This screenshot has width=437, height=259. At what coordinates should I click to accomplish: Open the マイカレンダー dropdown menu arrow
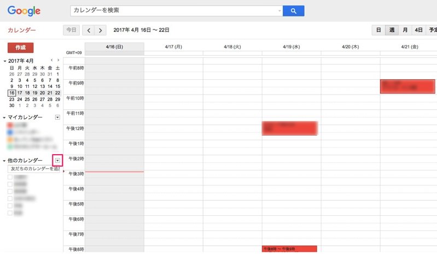click(x=57, y=117)
